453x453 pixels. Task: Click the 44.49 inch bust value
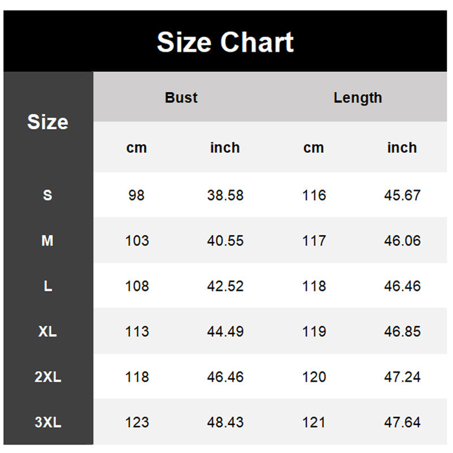[x=225, y=331]
